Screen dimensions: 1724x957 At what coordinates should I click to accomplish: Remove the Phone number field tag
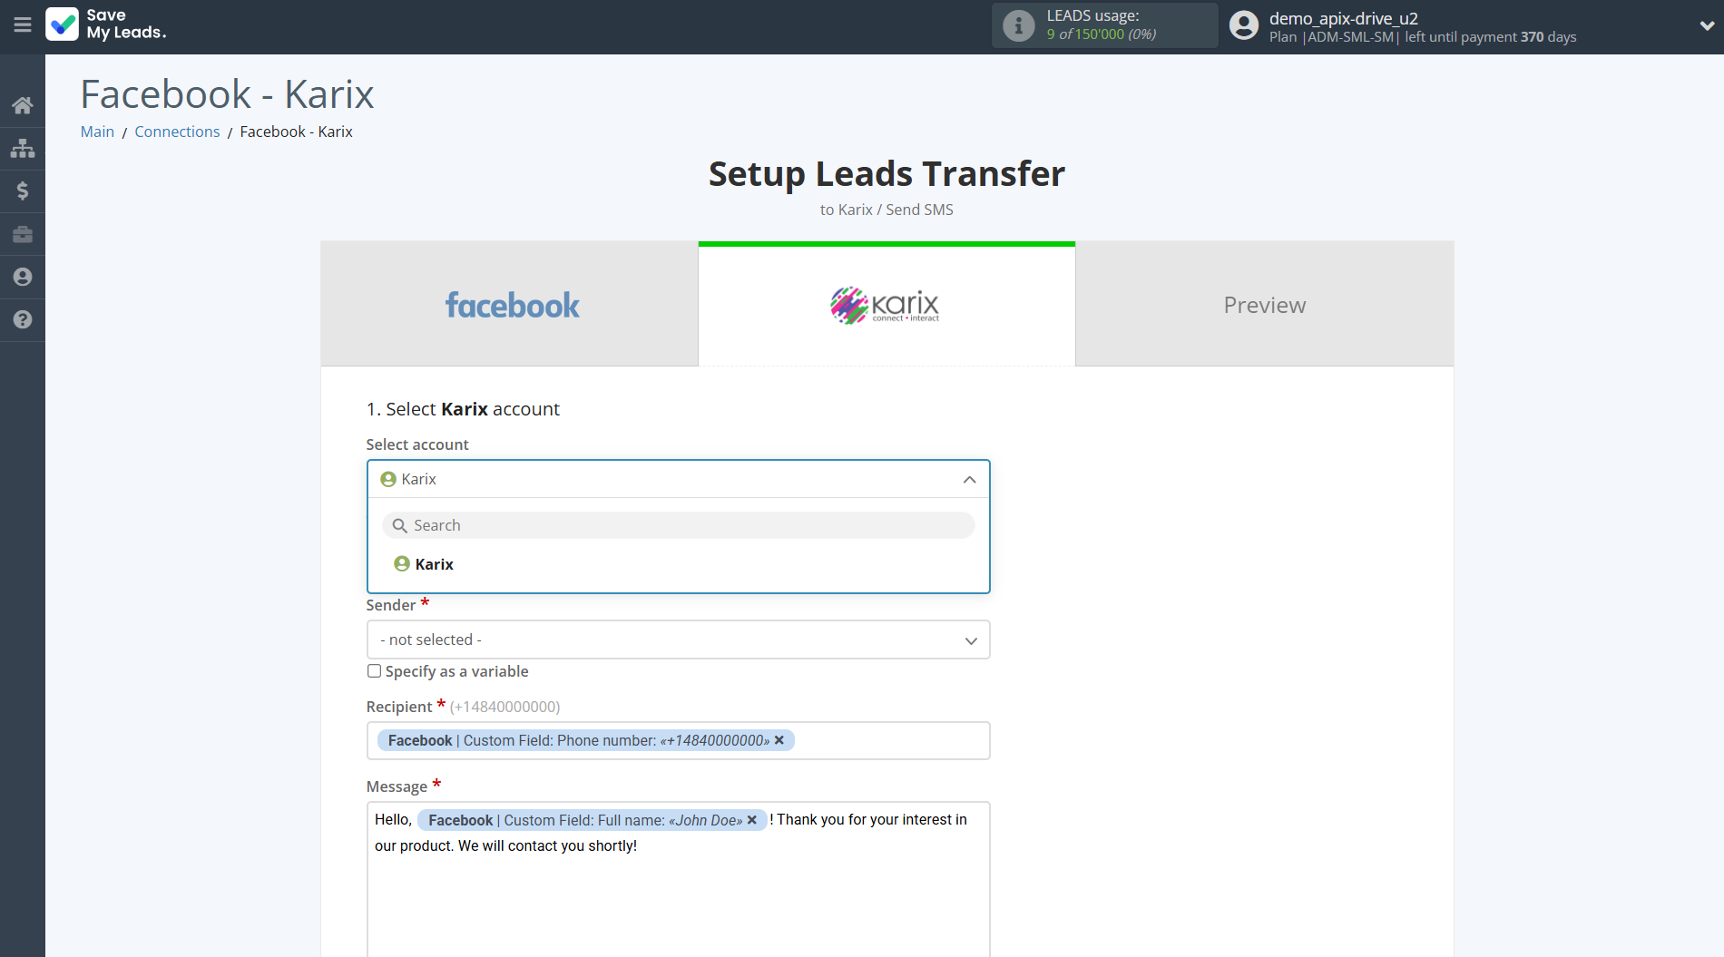click(779, 740)
